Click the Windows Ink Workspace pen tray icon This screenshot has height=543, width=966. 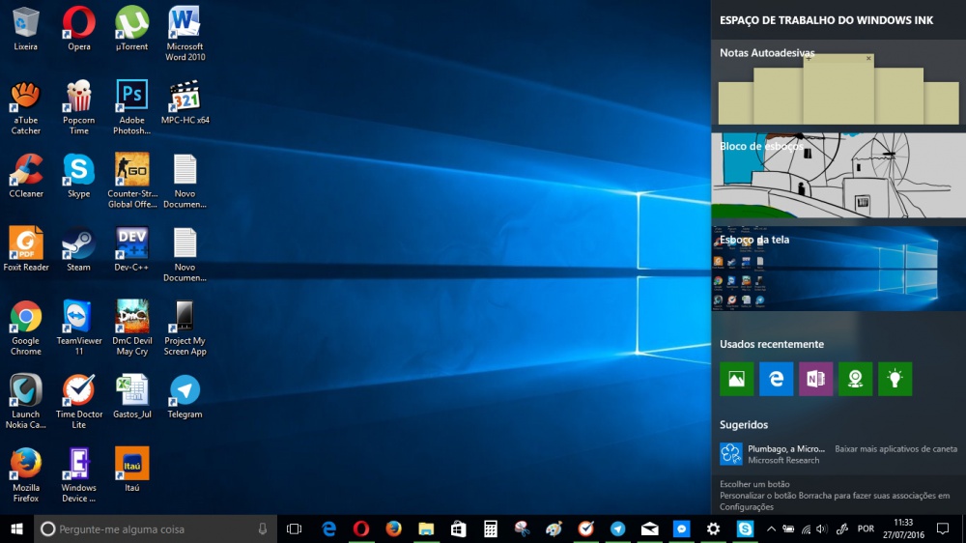coord(841,529)
